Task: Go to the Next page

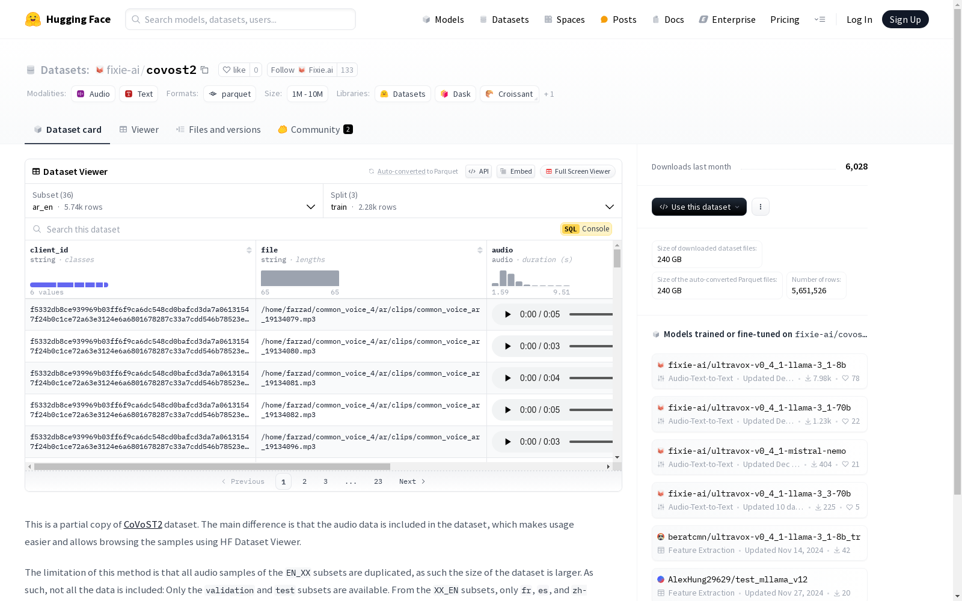Action: point(412,481)
